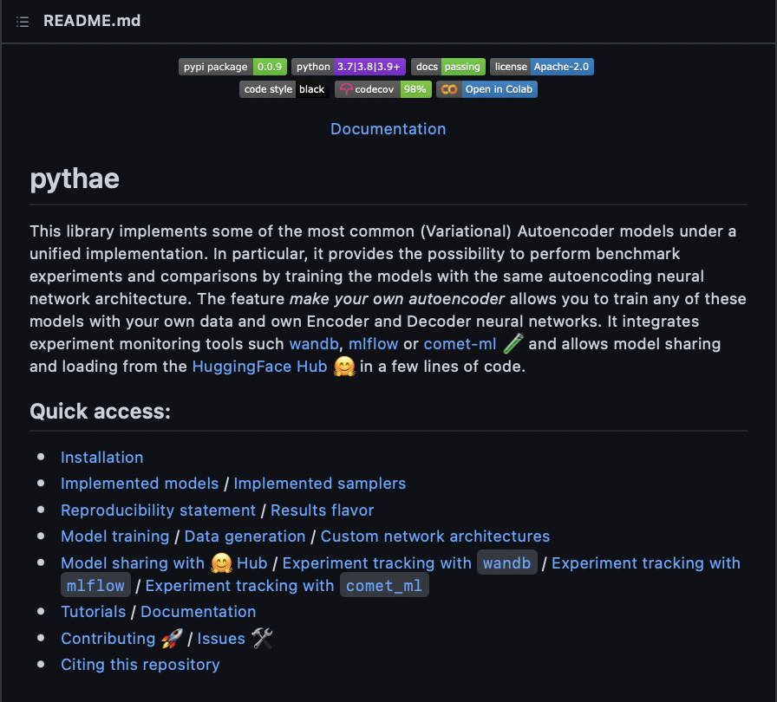Jump to Implemented models
The image size is (777, 702).
pyautogui.click(x=140, y=484)
